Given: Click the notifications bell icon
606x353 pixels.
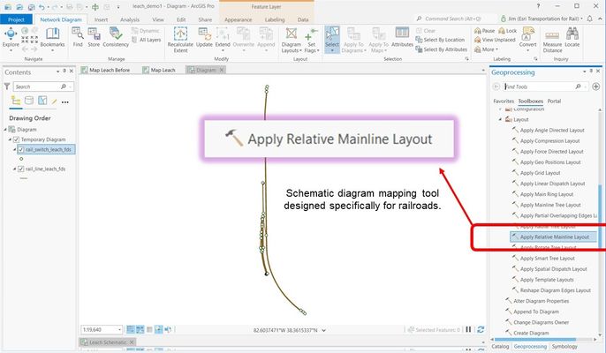Looking at the screenshot, I should click(x=589, y=19).
